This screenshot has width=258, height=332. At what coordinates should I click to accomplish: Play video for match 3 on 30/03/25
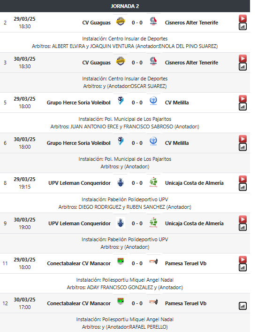pyautogui.click(x=243, y=58)
